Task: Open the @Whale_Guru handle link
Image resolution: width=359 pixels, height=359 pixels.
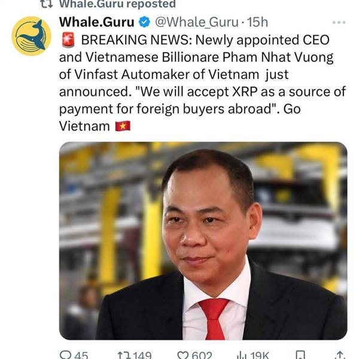Action: [x=197, y=22]
